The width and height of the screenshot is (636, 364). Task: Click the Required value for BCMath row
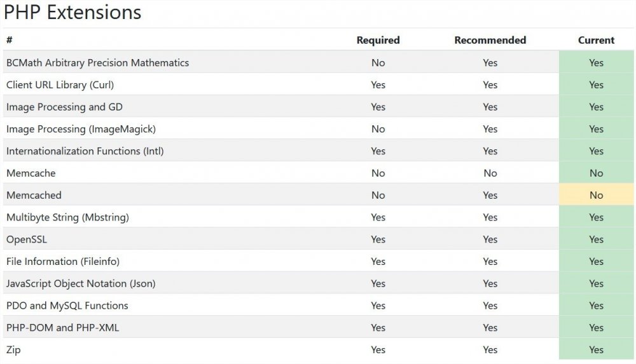(x=378, y=63)
